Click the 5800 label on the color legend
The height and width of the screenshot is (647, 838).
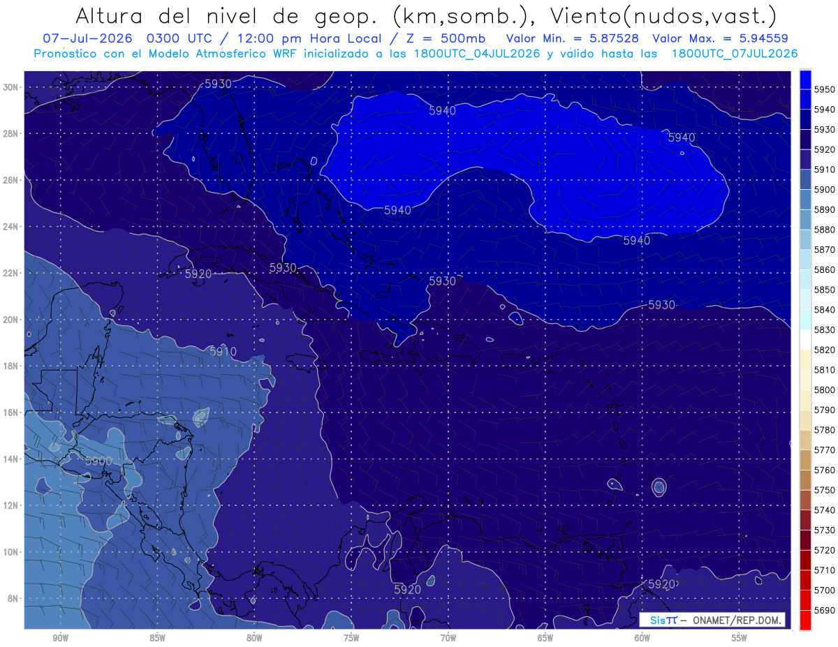coord(825,390)
